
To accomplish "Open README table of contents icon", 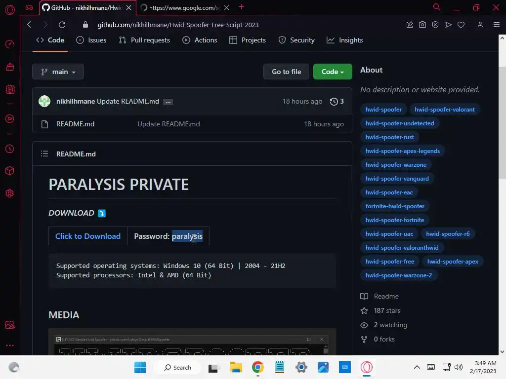I will [44, 154].
